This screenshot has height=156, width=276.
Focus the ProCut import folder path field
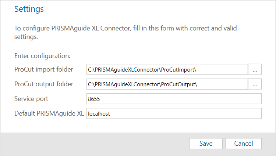pos(167,69)
